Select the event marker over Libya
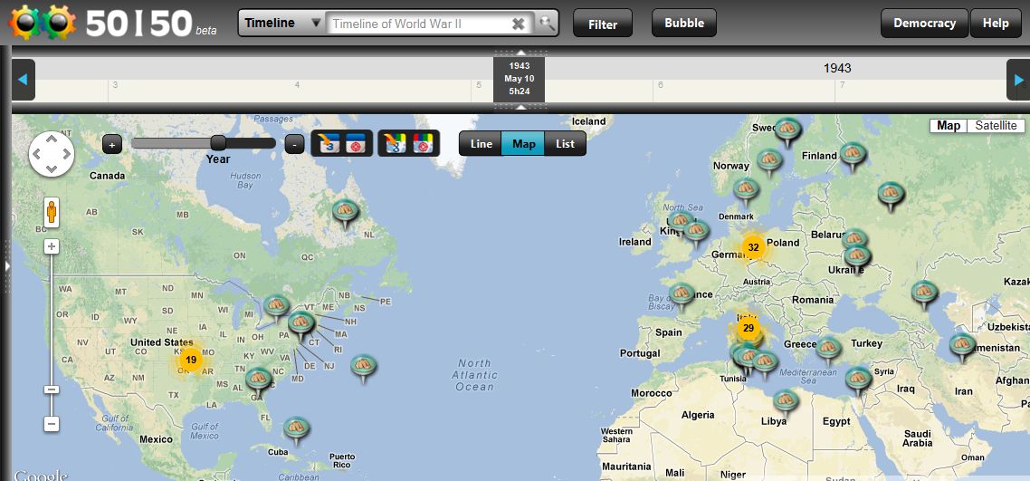 [786, 400]
